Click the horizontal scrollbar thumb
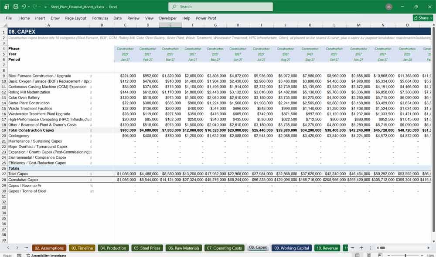436x257 pixels. [x=383, y=248]
